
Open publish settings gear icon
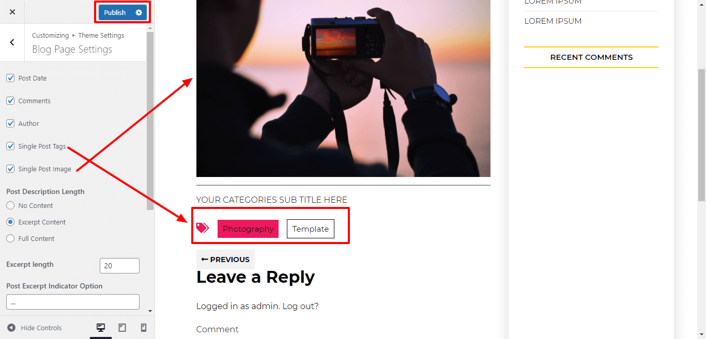[139, 12]
